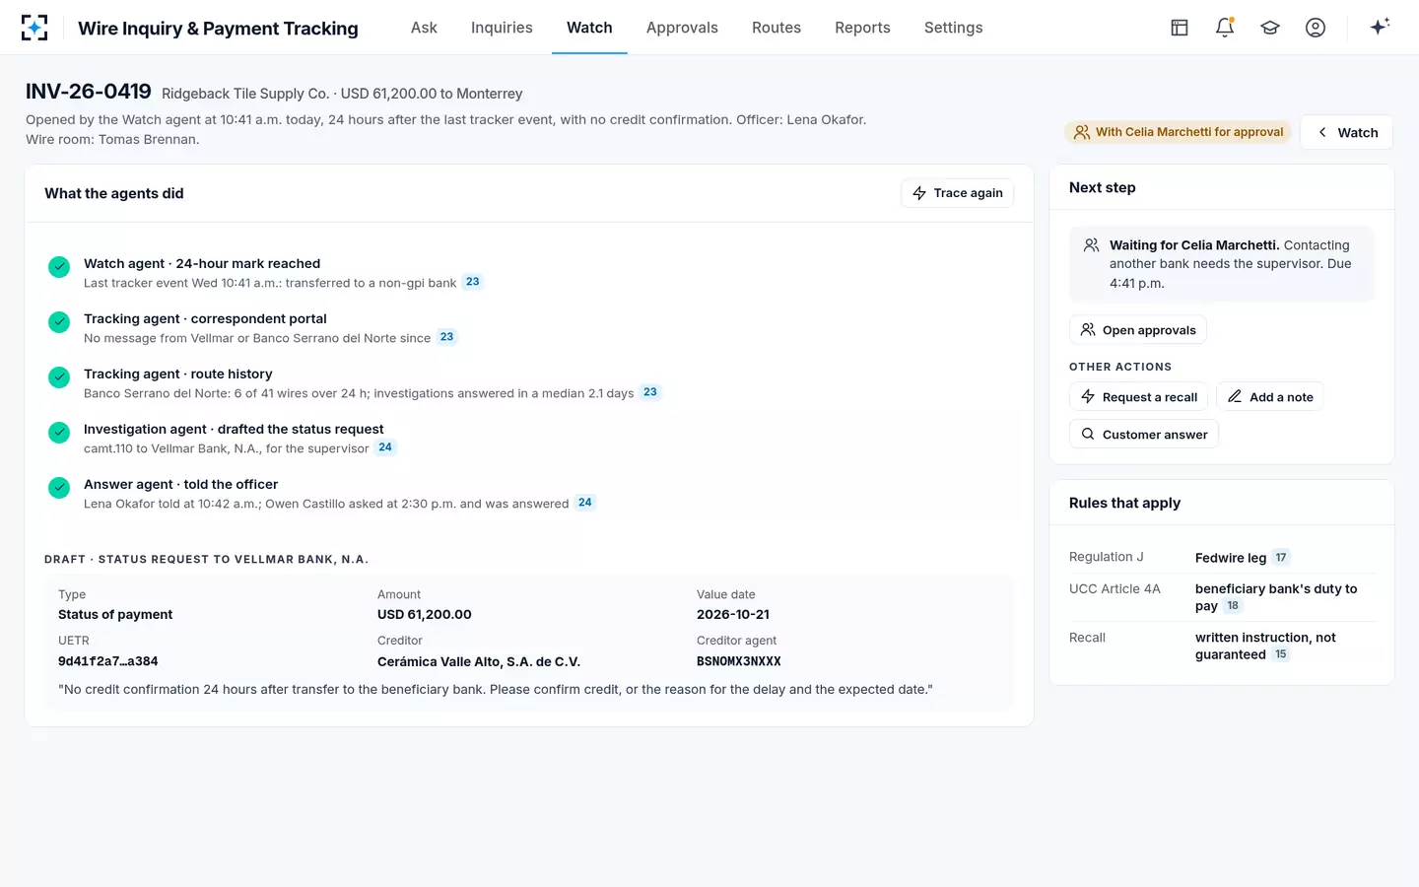Click Add a note button
The image size is (1419, 887).
click(x=1270, y=397)
